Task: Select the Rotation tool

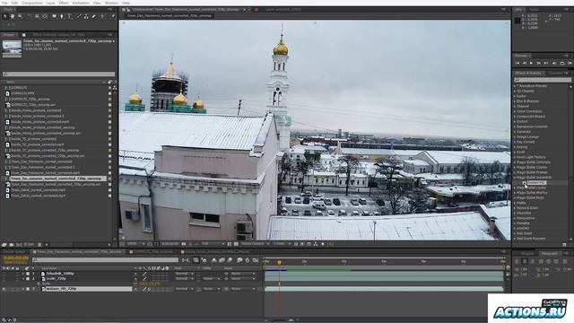Action: pyautogui.click(x=30, y=16)
